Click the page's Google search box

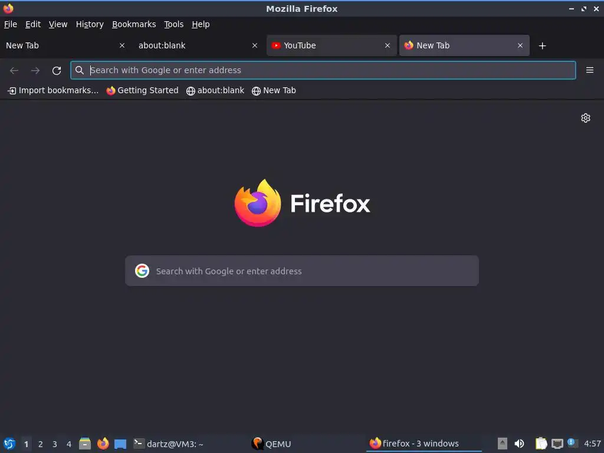(302, 271)
